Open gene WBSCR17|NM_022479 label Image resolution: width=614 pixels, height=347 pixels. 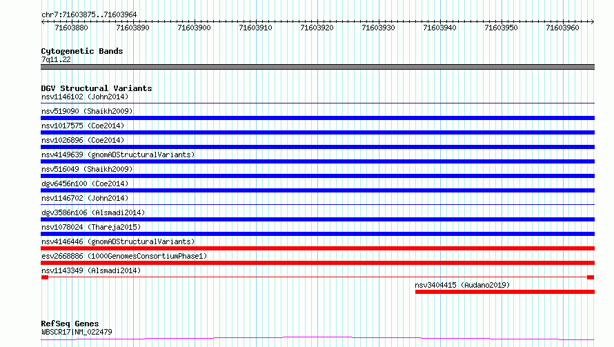point(77,332)
